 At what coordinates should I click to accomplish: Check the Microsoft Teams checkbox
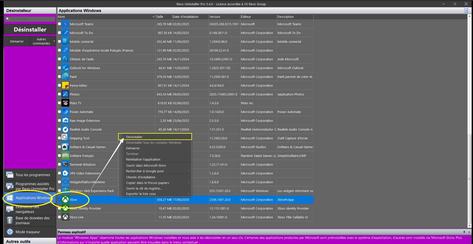(x=59, y=24)
